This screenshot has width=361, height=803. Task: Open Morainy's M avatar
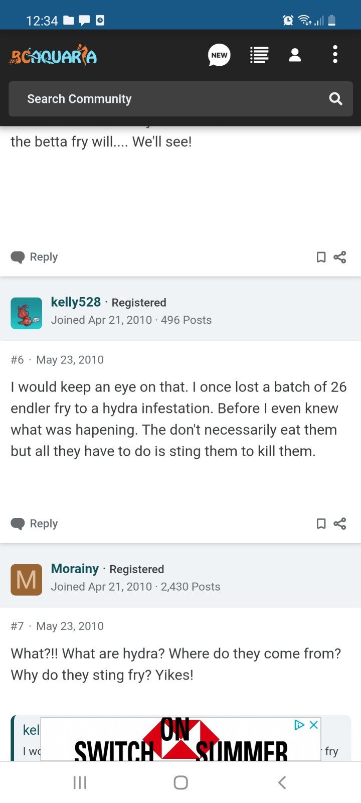coord(26,580)
